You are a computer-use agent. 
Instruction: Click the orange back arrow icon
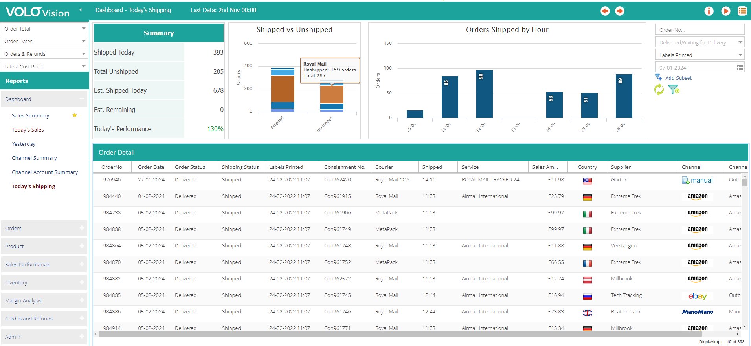(605, 11)
